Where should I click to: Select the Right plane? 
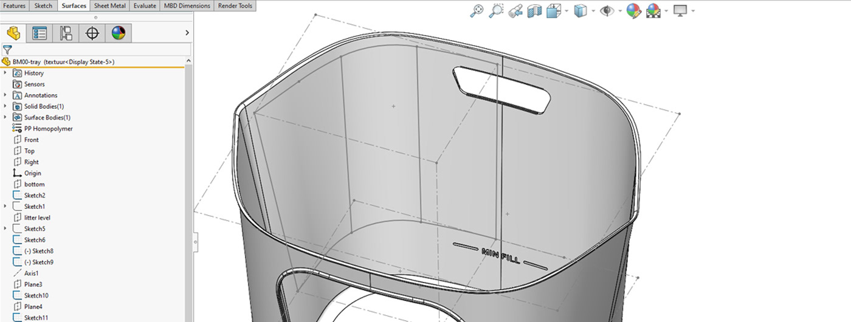[x=26, y=162]
